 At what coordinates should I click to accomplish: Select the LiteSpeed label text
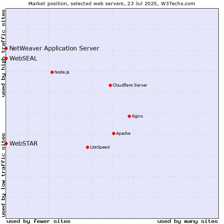tap(100, 147)
